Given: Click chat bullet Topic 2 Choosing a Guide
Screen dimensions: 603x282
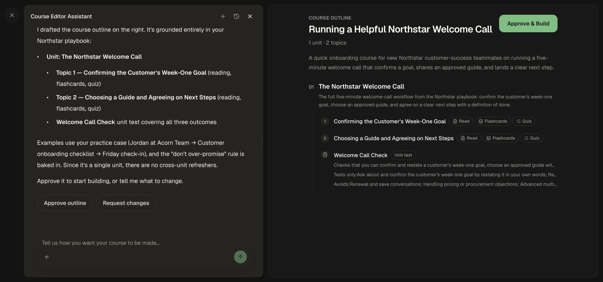Looking at the screenshot, I should tap(148, 103).
